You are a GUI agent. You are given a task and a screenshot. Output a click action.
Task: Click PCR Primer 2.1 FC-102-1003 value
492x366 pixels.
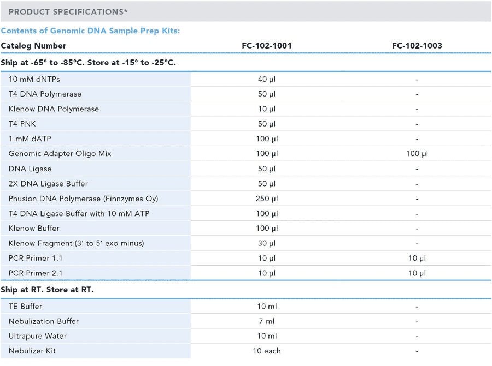(x=417, y=273)
